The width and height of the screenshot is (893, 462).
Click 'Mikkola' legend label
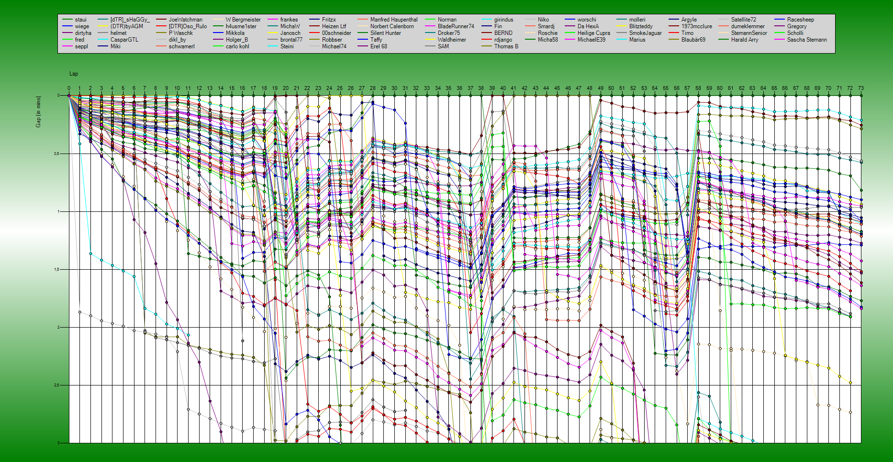(x=229, y=33)
